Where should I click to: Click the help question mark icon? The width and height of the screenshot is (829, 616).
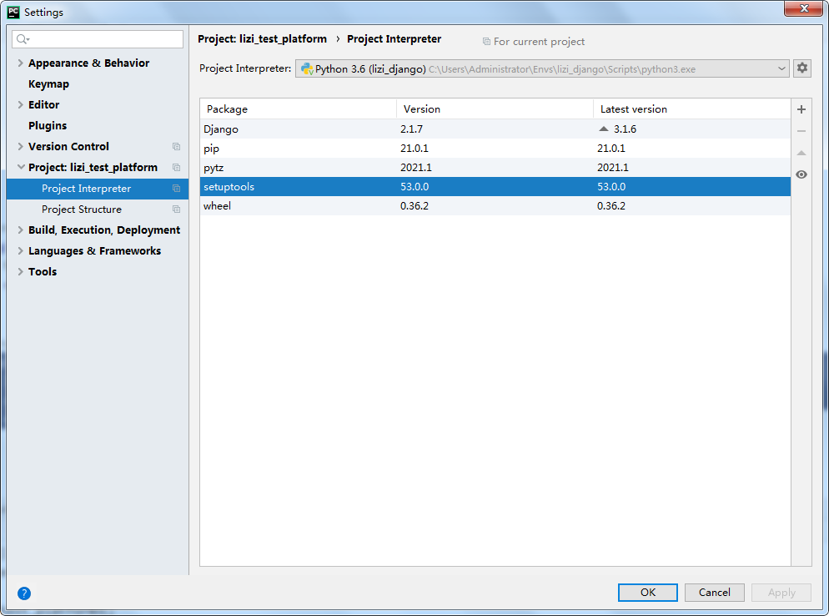(24, 593)
